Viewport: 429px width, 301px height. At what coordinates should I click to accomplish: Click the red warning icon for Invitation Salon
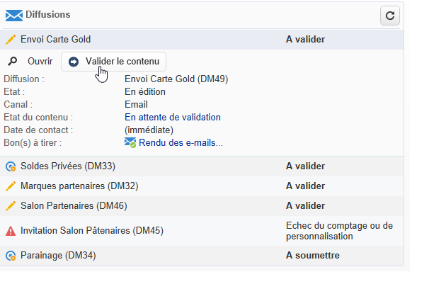(x=11, y=231)
